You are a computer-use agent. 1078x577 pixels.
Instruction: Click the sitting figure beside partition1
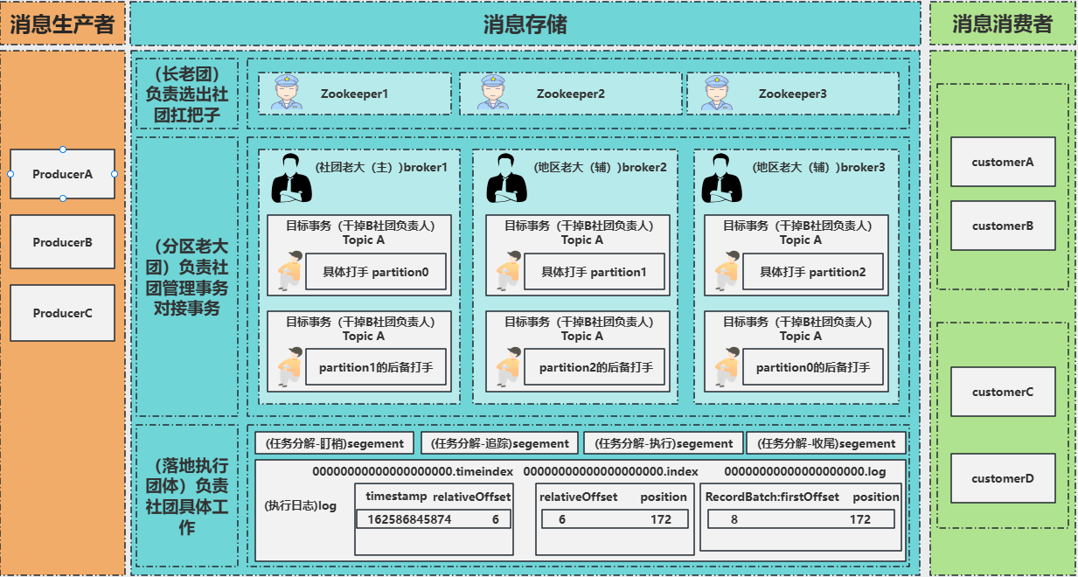(x=508, y=271)
